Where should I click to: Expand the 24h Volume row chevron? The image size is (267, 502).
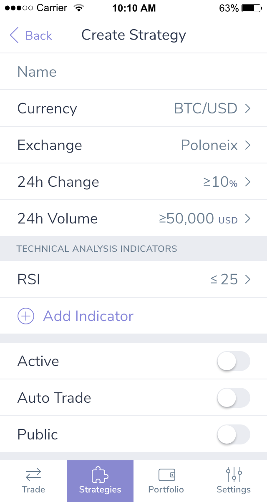pos(248,218)
